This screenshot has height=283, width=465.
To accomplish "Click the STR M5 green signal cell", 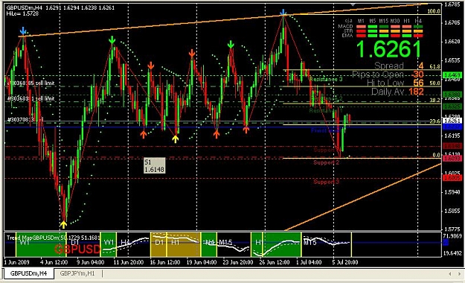I will [373, 31].
